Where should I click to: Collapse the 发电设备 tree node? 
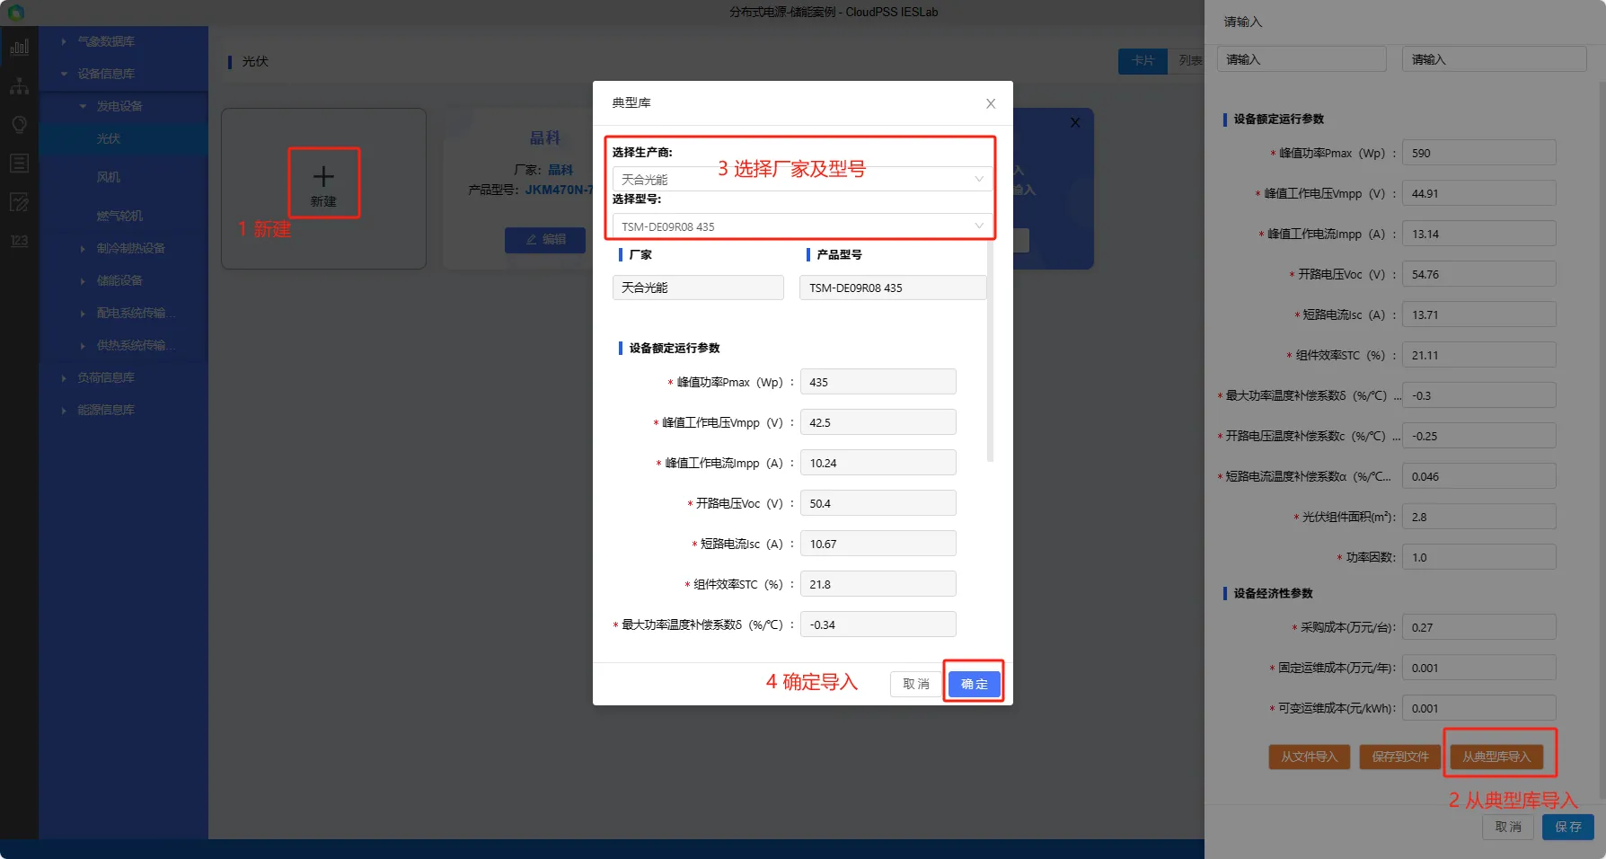tap(83, 106)
